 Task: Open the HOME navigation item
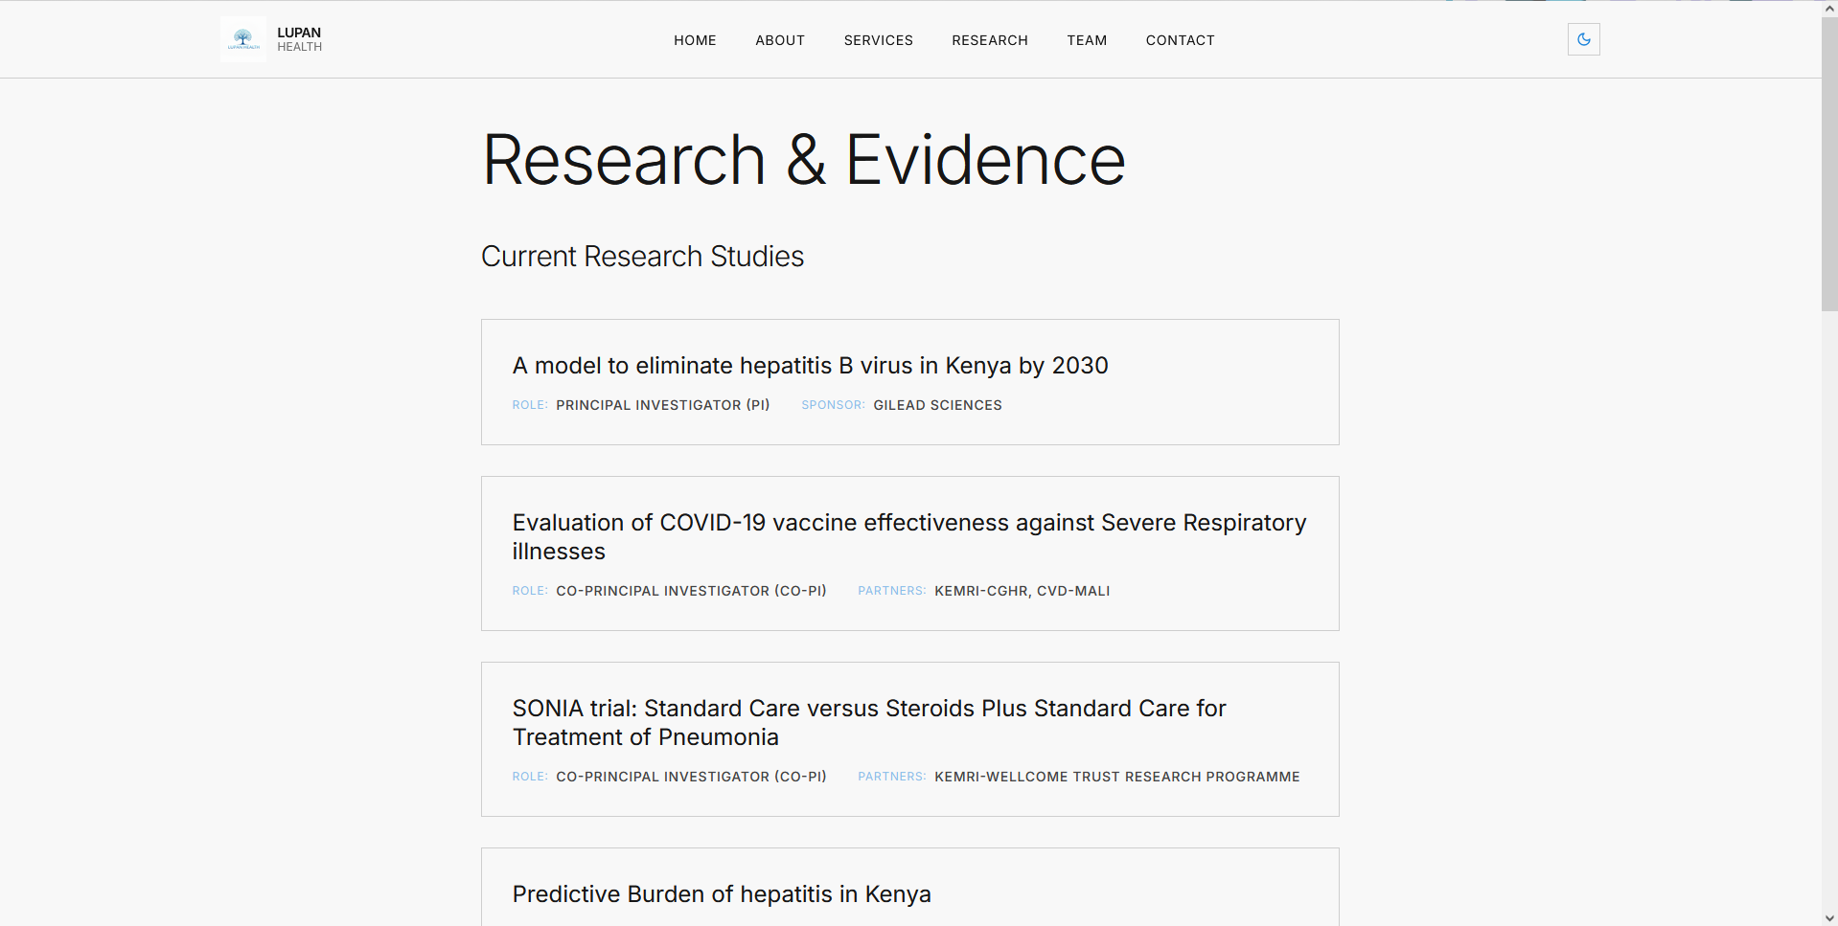click(695, 40)
